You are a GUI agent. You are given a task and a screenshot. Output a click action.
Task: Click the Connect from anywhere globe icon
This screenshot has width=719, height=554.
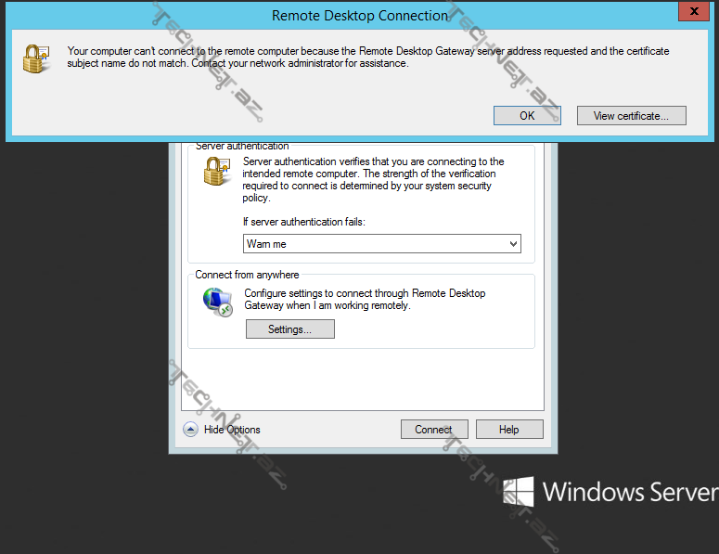click(x=218, y=303)
